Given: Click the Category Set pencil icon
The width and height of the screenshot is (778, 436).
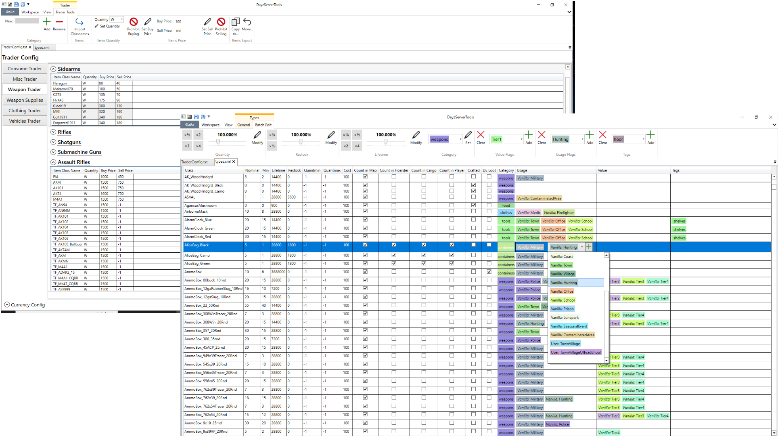Looking at the screenshot, I should pyautogui.click(x=468, y=135).
